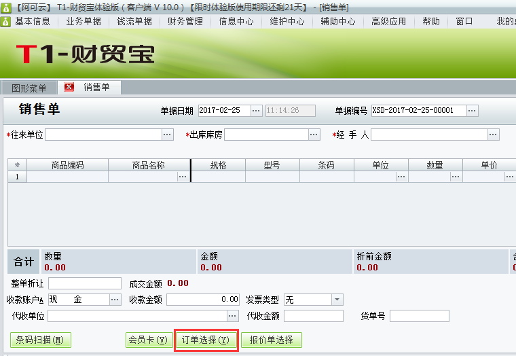Open ellipsis in the 单位 cell
The image size is (516, 356).
pos(401,177)
